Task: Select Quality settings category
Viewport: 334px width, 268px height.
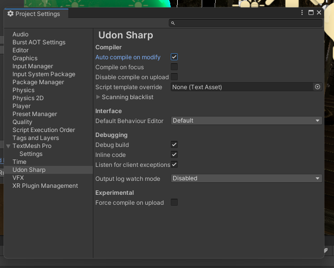Action: [x=22, y=122]
